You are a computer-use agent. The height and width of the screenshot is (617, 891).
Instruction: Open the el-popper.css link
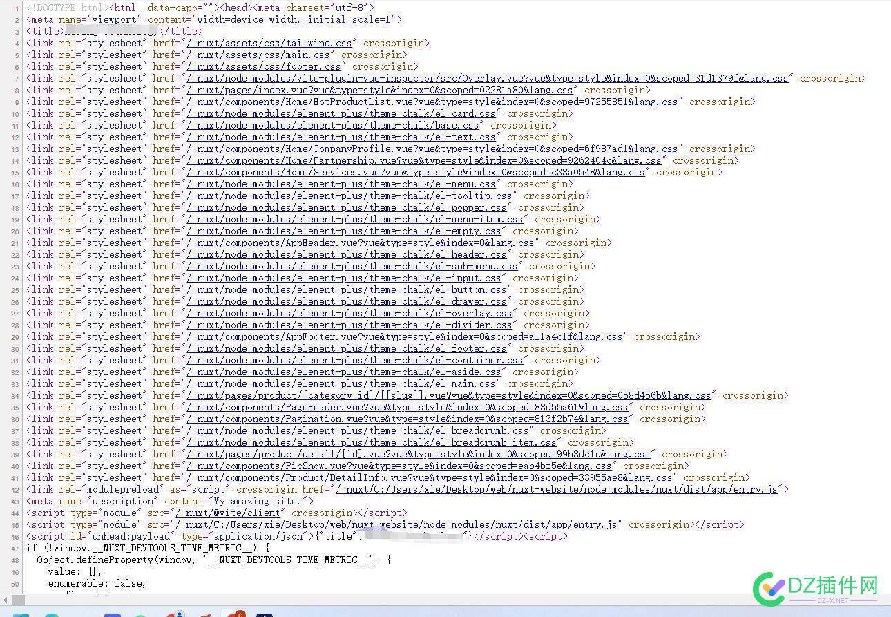point(347,207)
